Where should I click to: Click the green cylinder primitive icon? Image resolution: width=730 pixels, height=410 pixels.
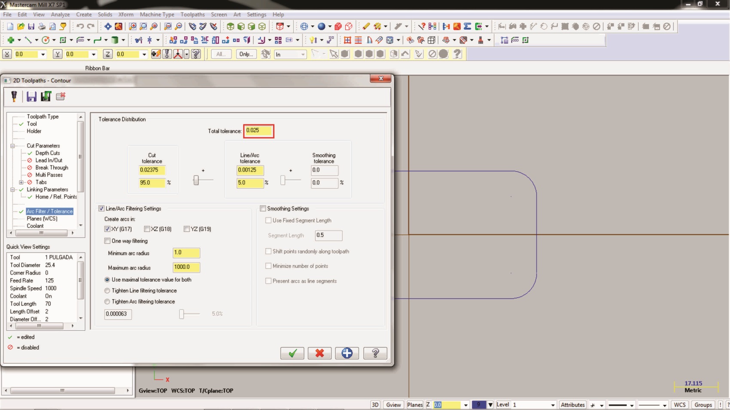tap(115, 40)
